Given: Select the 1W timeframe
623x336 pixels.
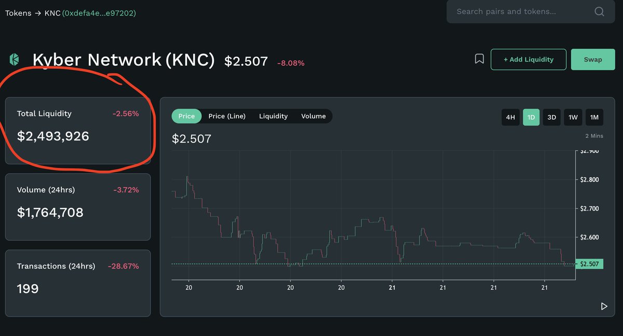Looking at the screenshot, I should click(x=573, y=117).
